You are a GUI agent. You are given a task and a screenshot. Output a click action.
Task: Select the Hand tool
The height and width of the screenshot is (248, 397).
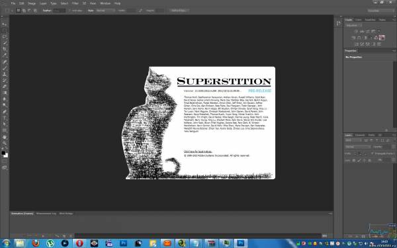tap(5, 137)
